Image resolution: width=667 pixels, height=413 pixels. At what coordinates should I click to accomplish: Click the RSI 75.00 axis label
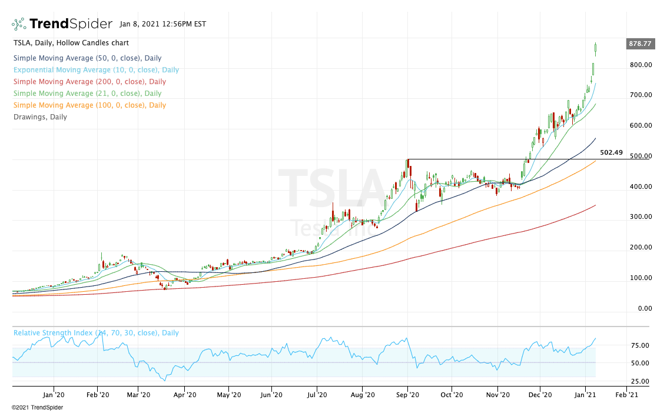640,345
